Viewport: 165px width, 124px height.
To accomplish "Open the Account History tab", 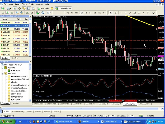I will [18, 112].
